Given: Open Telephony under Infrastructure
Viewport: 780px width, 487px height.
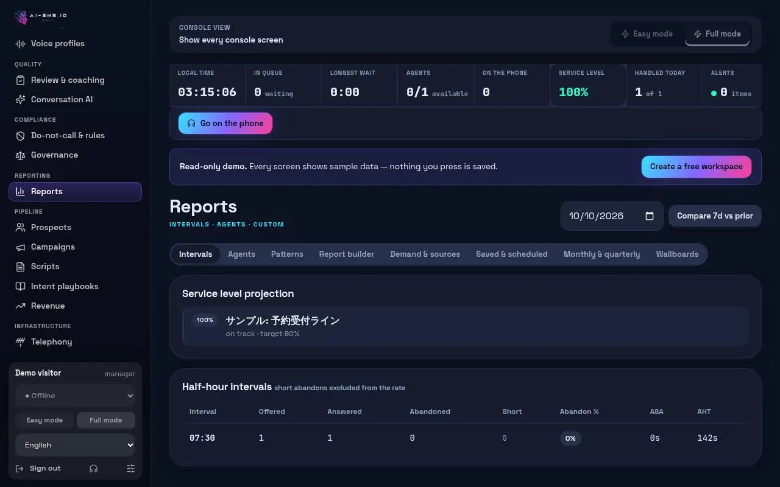Looking at the screenshot, I should [75, 342].
